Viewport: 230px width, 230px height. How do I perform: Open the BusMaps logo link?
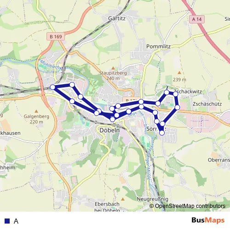pyautogui.click(x=208, y=220)
